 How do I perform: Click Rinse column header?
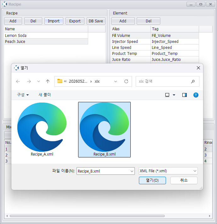(208, 142)
